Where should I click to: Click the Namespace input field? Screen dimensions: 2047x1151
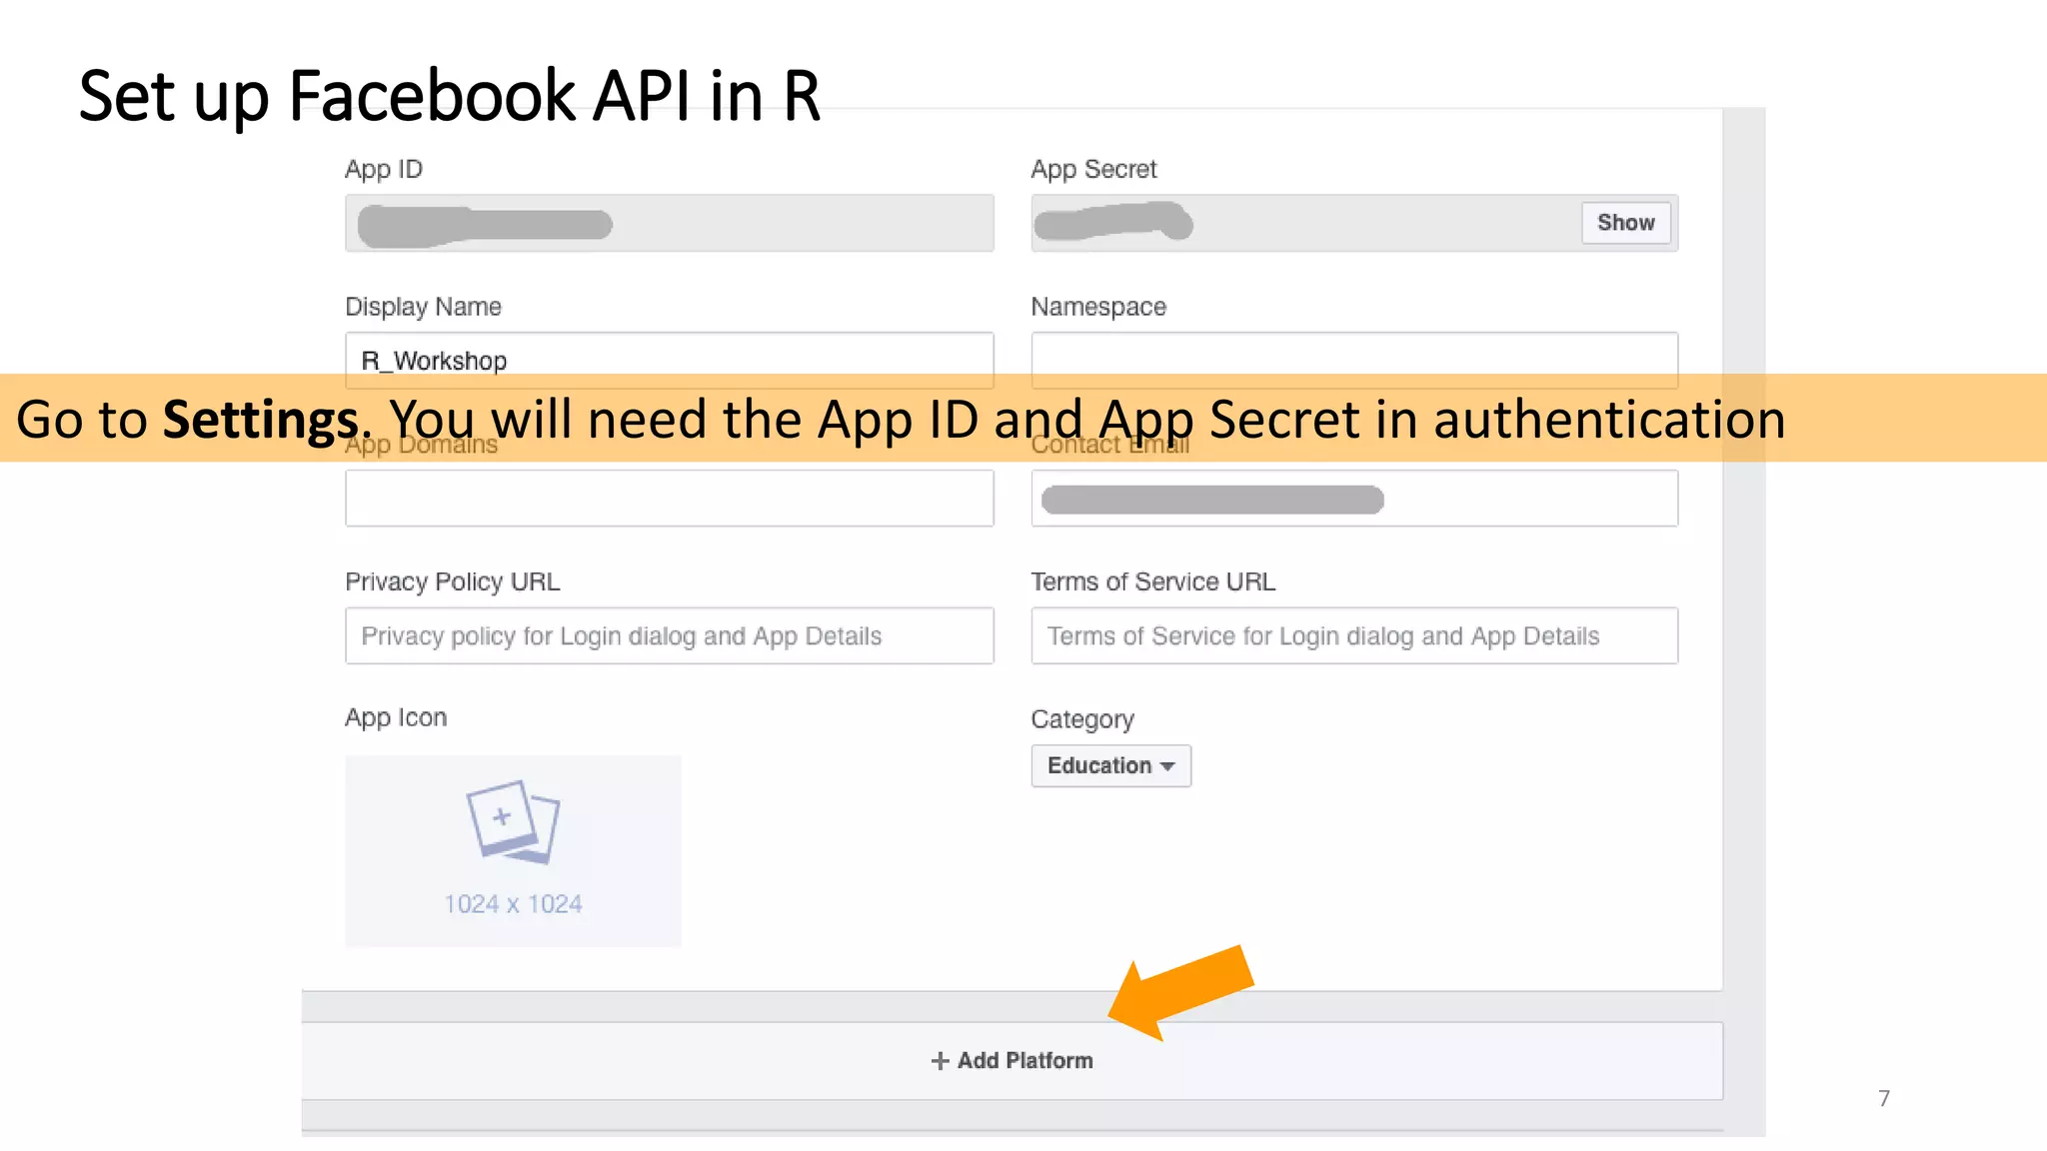tap(1354, 360)
